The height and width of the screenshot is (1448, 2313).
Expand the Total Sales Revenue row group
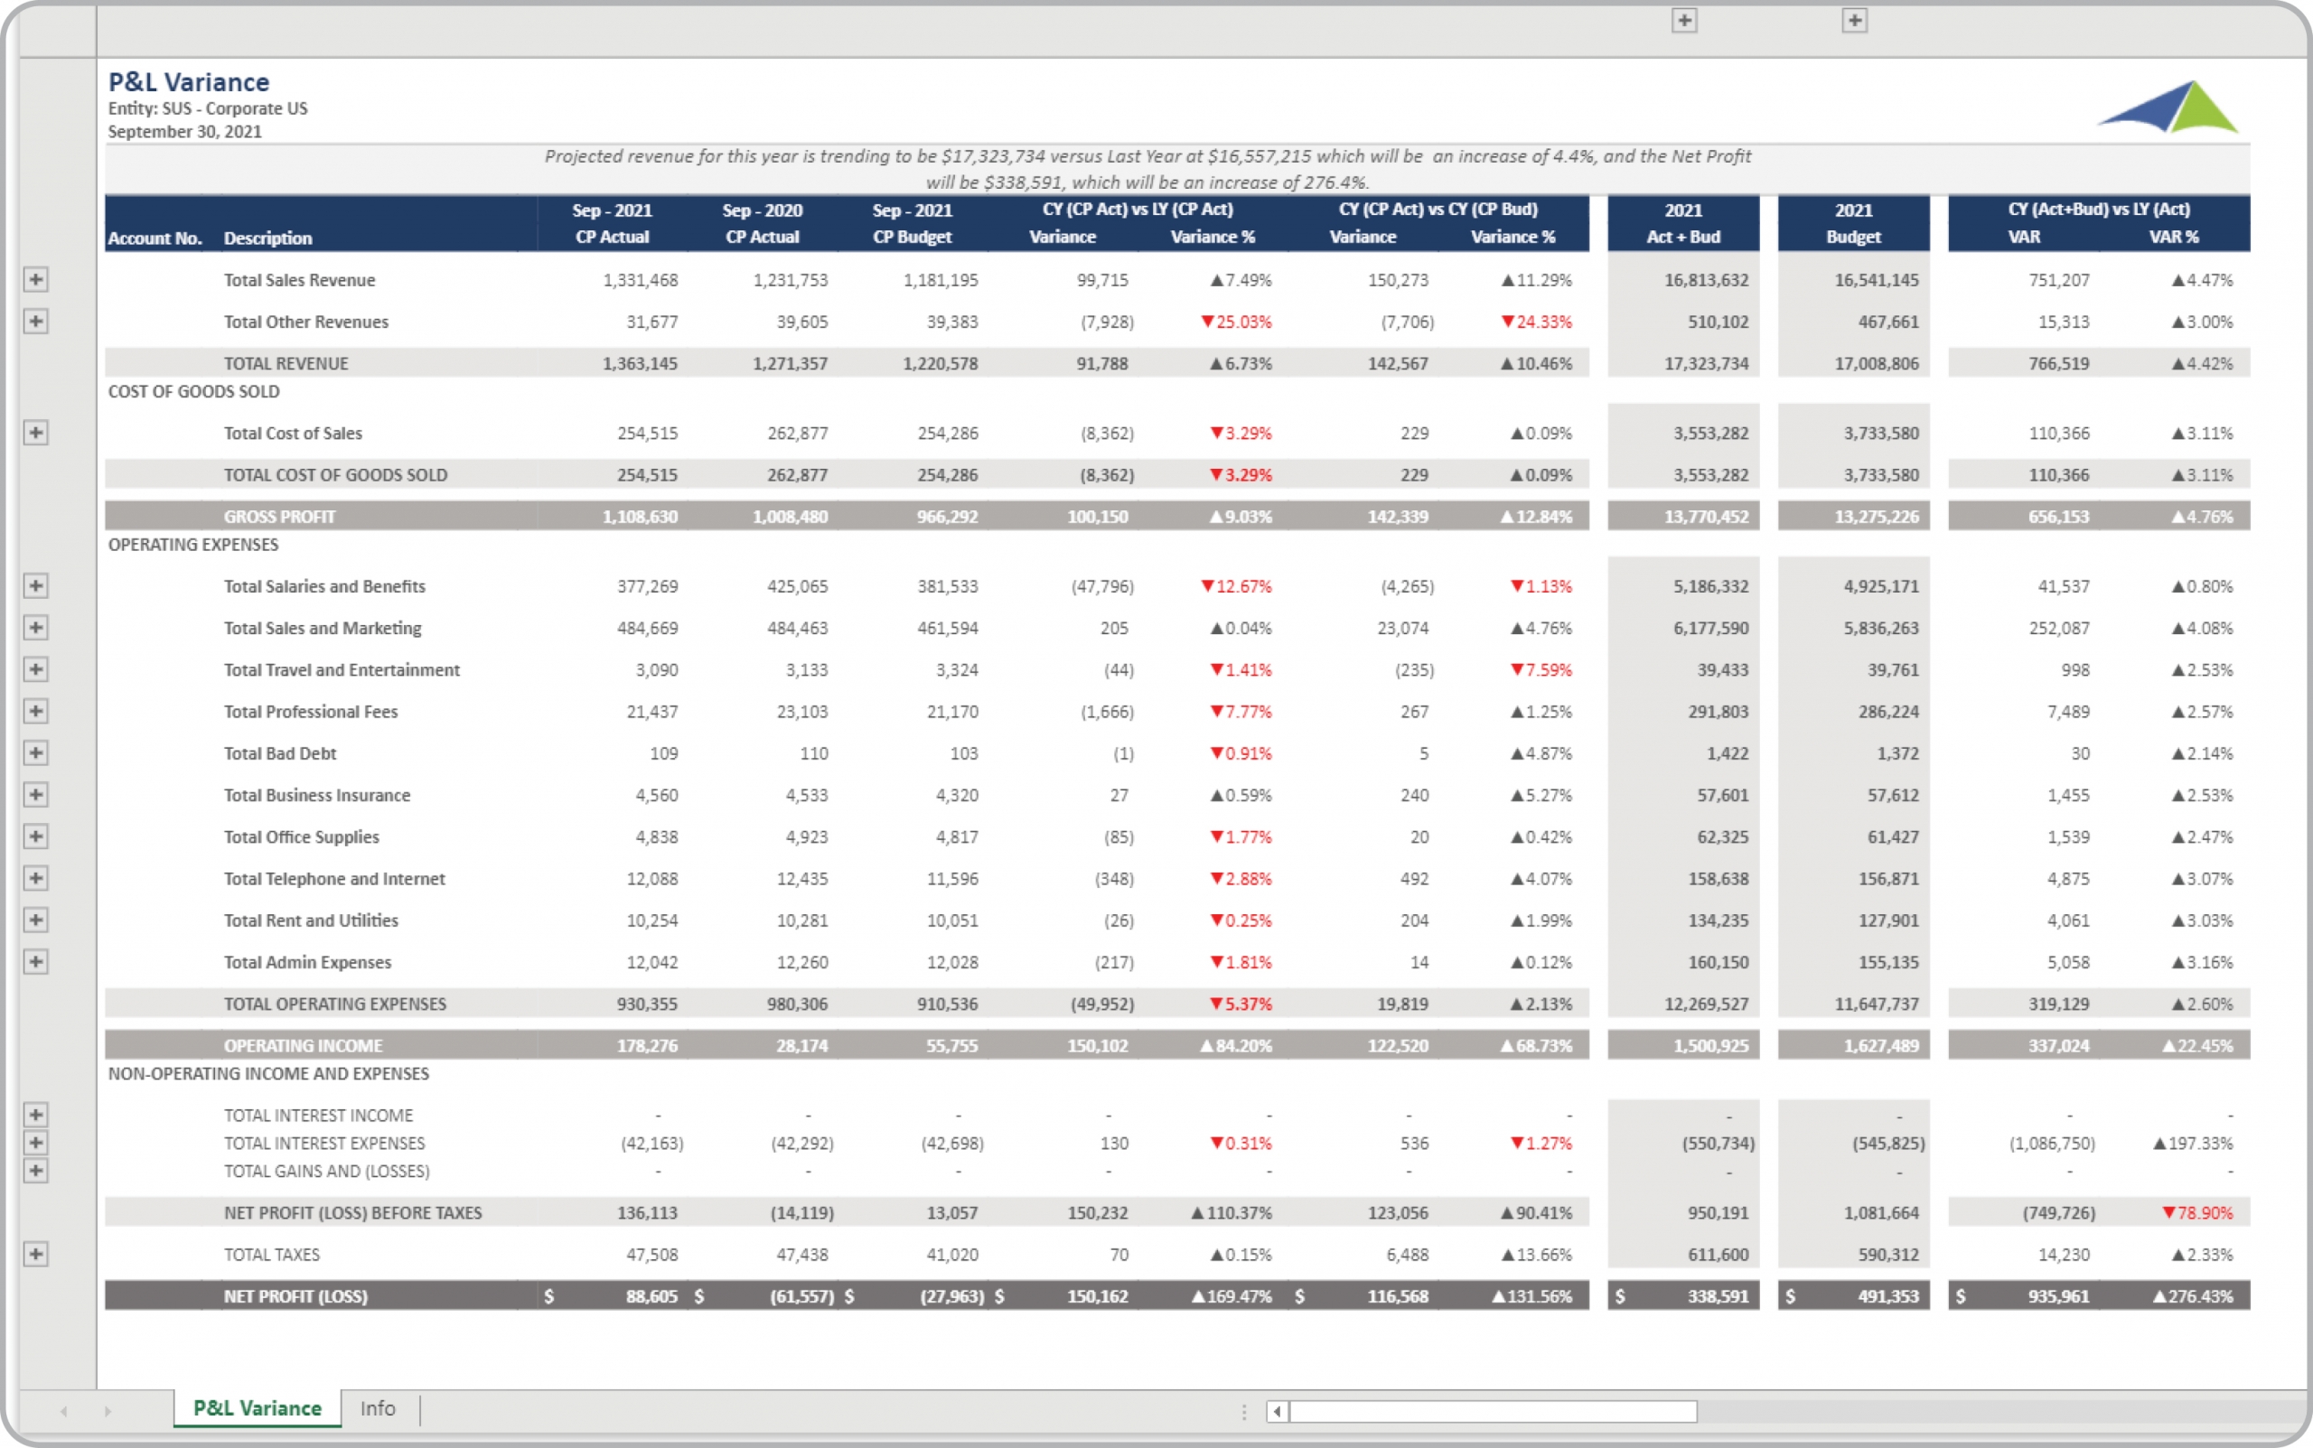click(35, 280)
